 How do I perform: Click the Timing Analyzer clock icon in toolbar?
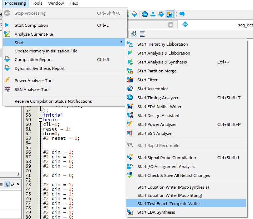coord(145,14)
